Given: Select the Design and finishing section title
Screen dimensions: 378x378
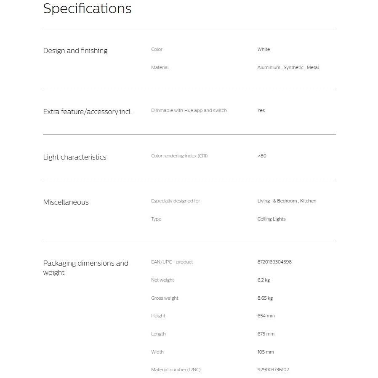Looking at the screenshot, I should [75, 51].
